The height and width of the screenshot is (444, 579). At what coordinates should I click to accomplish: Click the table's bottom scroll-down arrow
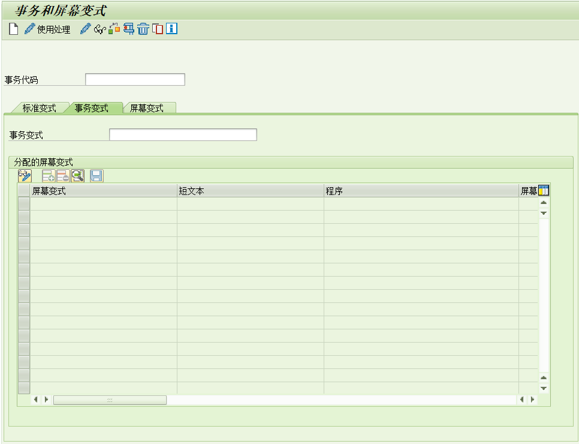click(x=544, y=388)
